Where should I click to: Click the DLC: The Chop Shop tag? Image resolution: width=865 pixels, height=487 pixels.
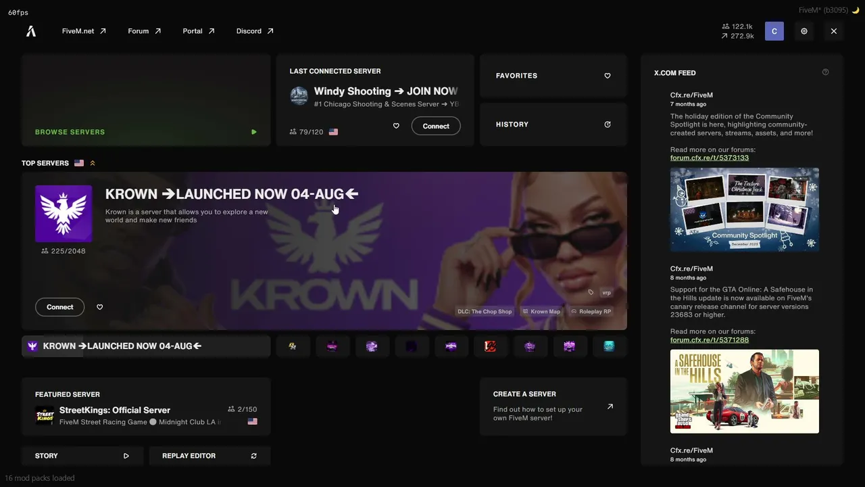(485, 312)
